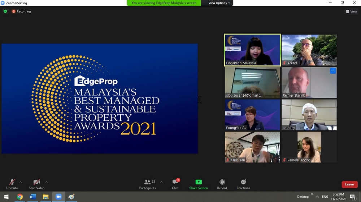Open View Options dropdown
Image resolution: width=361 pixels, height=202 pixels.
(x=219, y=3)
